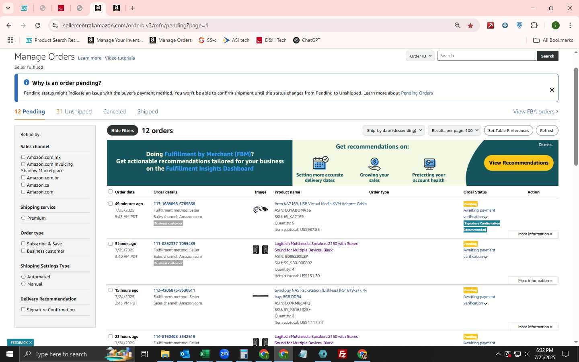The height and width of the screenshot is (362, 579).
Task: Click the browser back arrow
Action: pyautogui.click(x=9, y=25)
